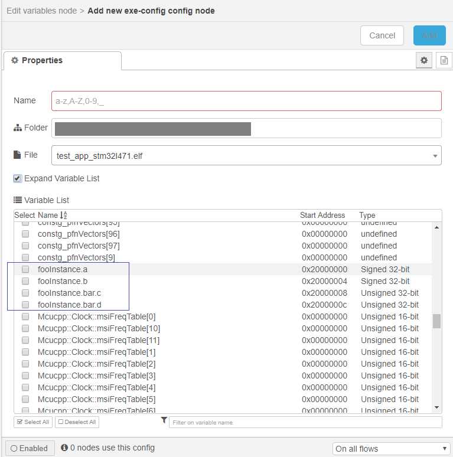The image size is (453, 457).
Task: Check the fooInstance.a variable box
Action: point(25,269)
